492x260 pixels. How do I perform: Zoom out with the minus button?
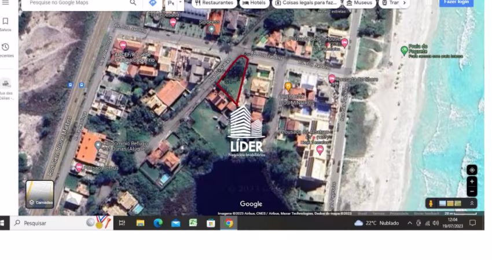coord(472,191)
